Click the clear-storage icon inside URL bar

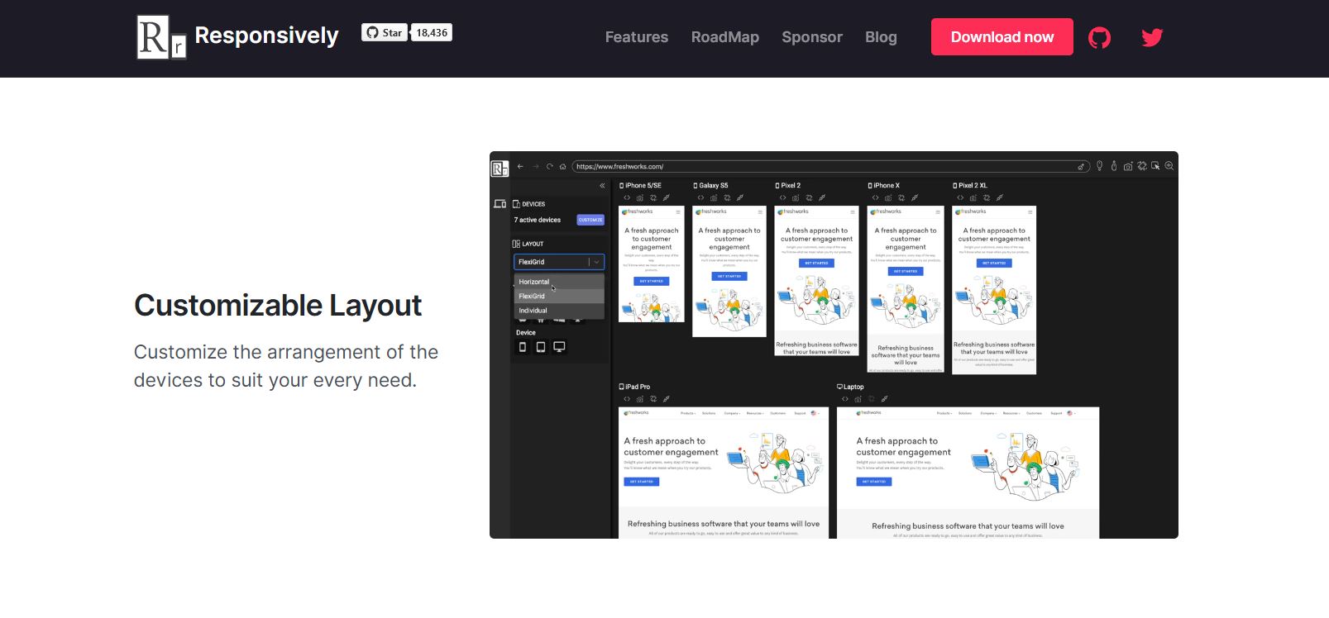1081,167
